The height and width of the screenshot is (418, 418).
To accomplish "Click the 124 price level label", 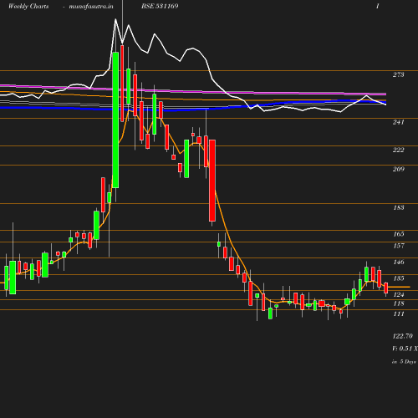I will 398,294.
